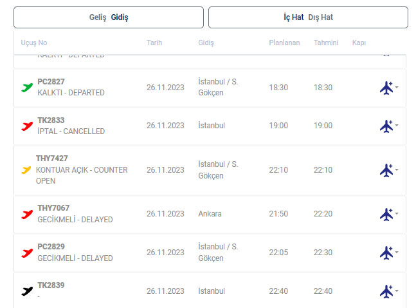Open flight number TK2839 link
416x308 pixels.
click(x=51, y=285)
